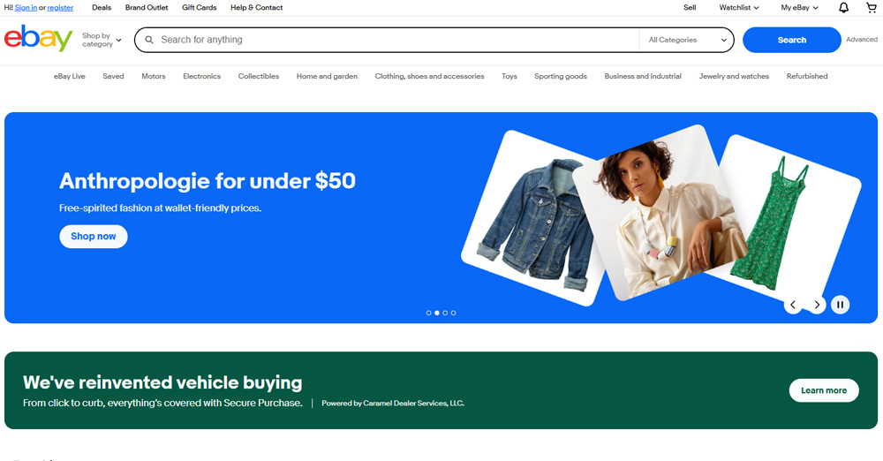The width and height of the screenshot is (883, 461).
Task: Click the Shop now button
Action: pyautogui.click(x=94, y=236)
